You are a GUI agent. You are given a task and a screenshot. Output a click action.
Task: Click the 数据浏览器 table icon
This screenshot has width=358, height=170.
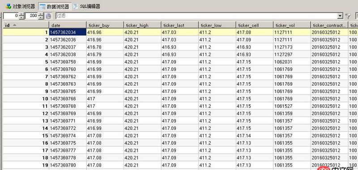[43, 6]
